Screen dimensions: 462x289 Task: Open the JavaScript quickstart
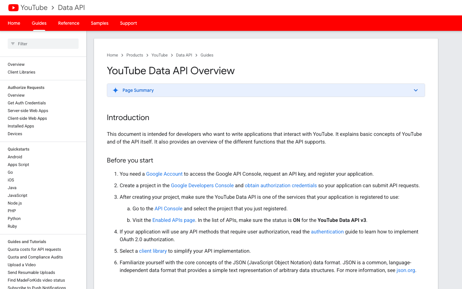tap(17, 196)
